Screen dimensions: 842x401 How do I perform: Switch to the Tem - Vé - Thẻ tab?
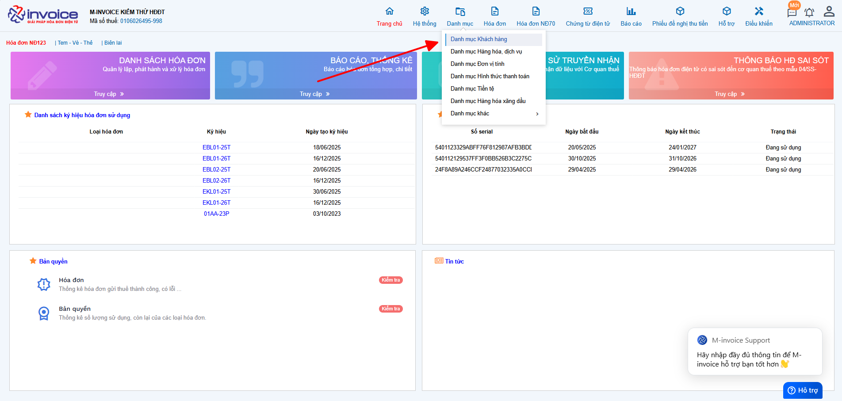click(75, 43)
